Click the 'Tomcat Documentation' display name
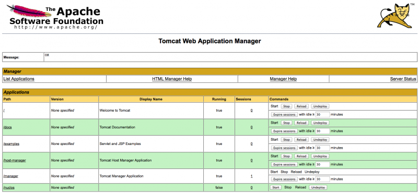 [117, 127]
